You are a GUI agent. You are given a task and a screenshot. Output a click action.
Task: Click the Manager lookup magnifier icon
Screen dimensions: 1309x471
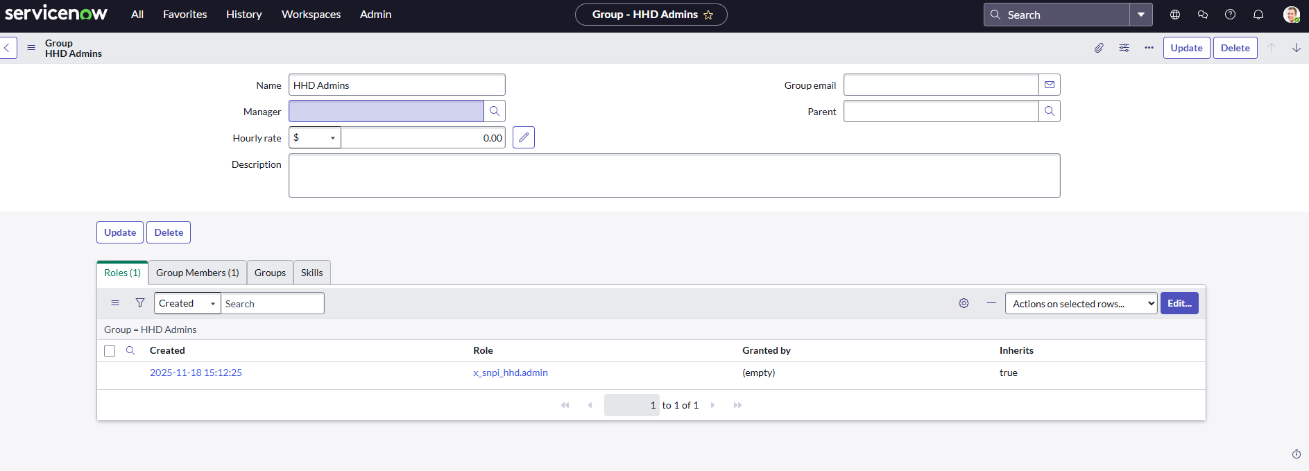pos(495,111)
